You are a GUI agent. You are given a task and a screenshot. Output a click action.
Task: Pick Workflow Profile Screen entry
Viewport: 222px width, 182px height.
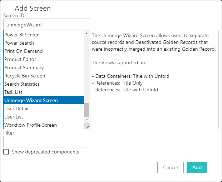(30, 125)
